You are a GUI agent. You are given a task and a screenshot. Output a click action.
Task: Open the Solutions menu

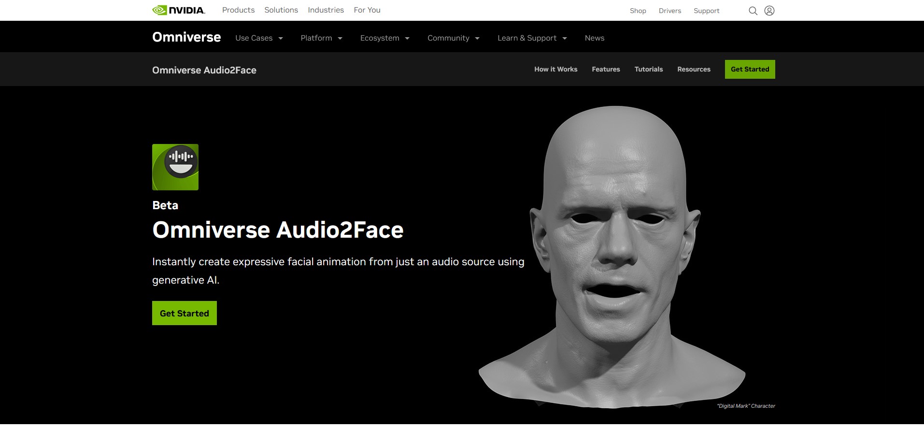pyautogui.click(x=281, y=10)
